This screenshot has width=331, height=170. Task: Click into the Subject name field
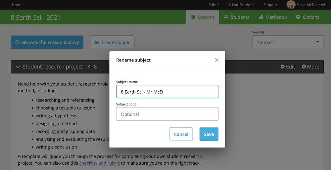(x=167, y=92)
